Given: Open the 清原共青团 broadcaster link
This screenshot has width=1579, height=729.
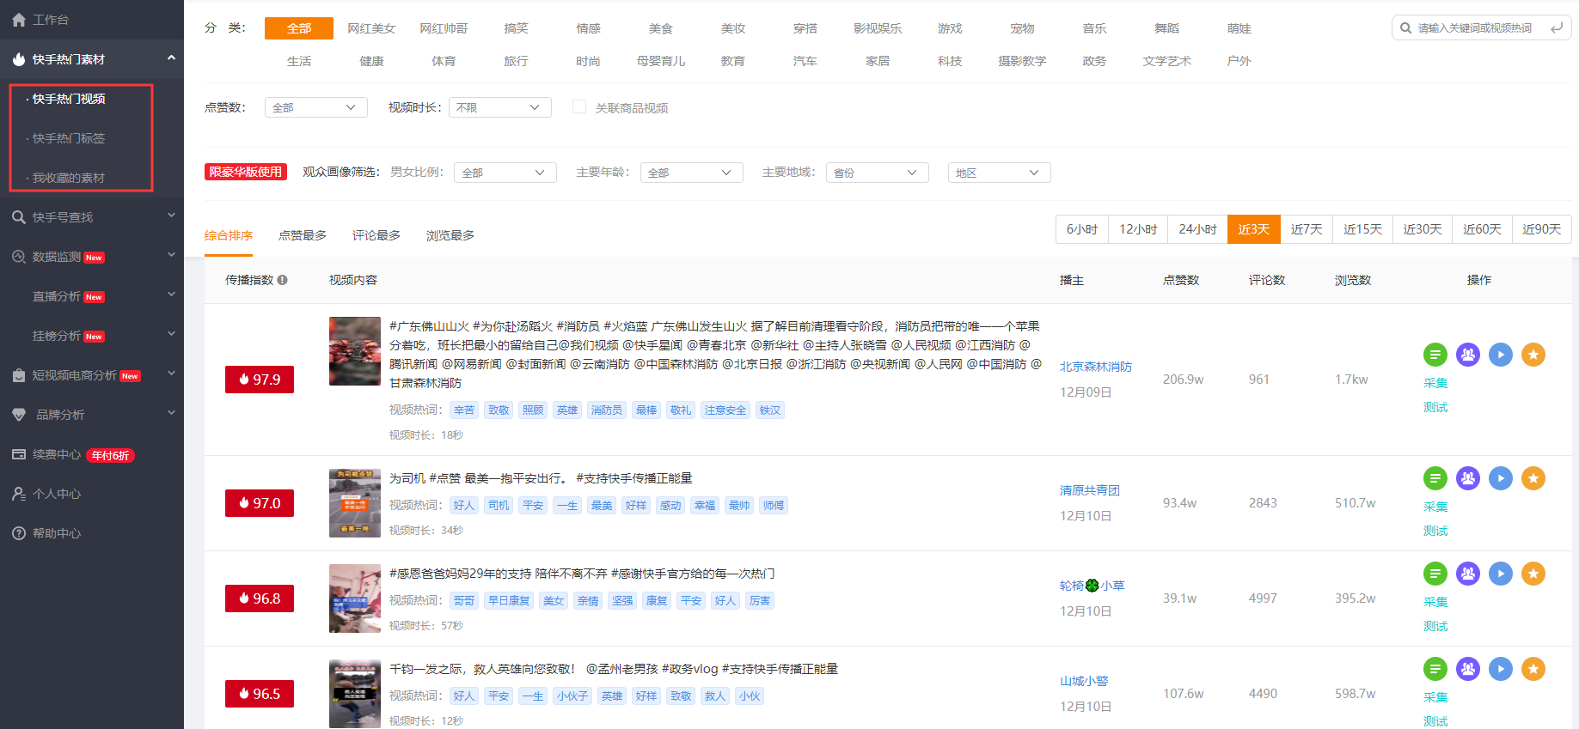Looking at the screenshot, I should [x=1090, y=490].
